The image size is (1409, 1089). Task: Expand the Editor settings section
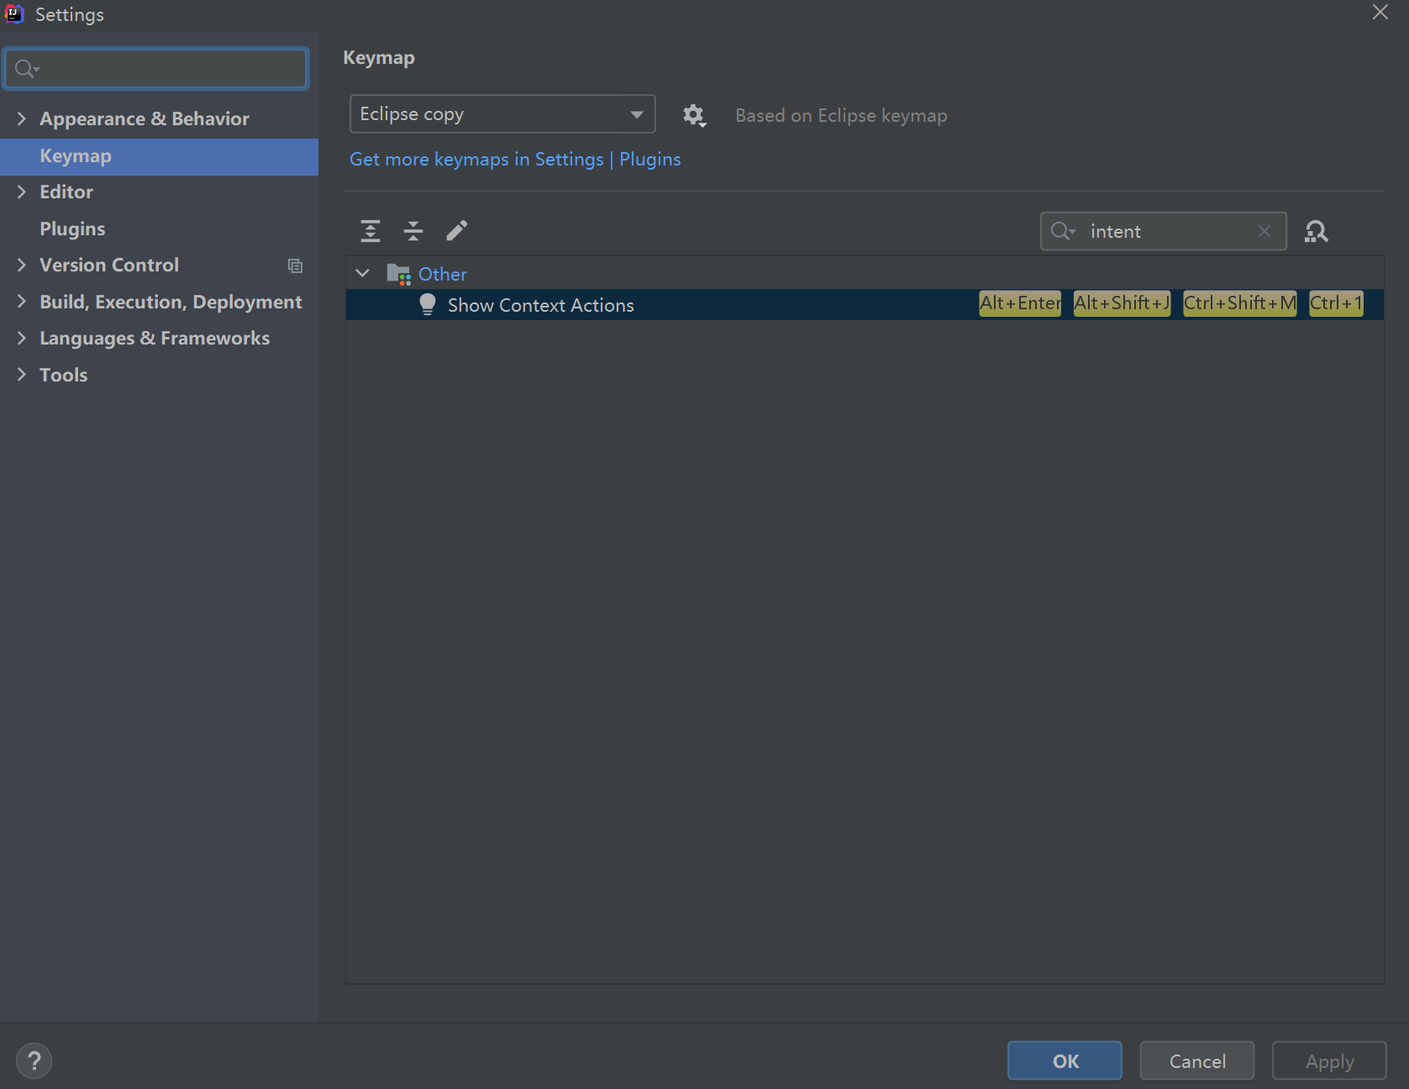[21, 192]
